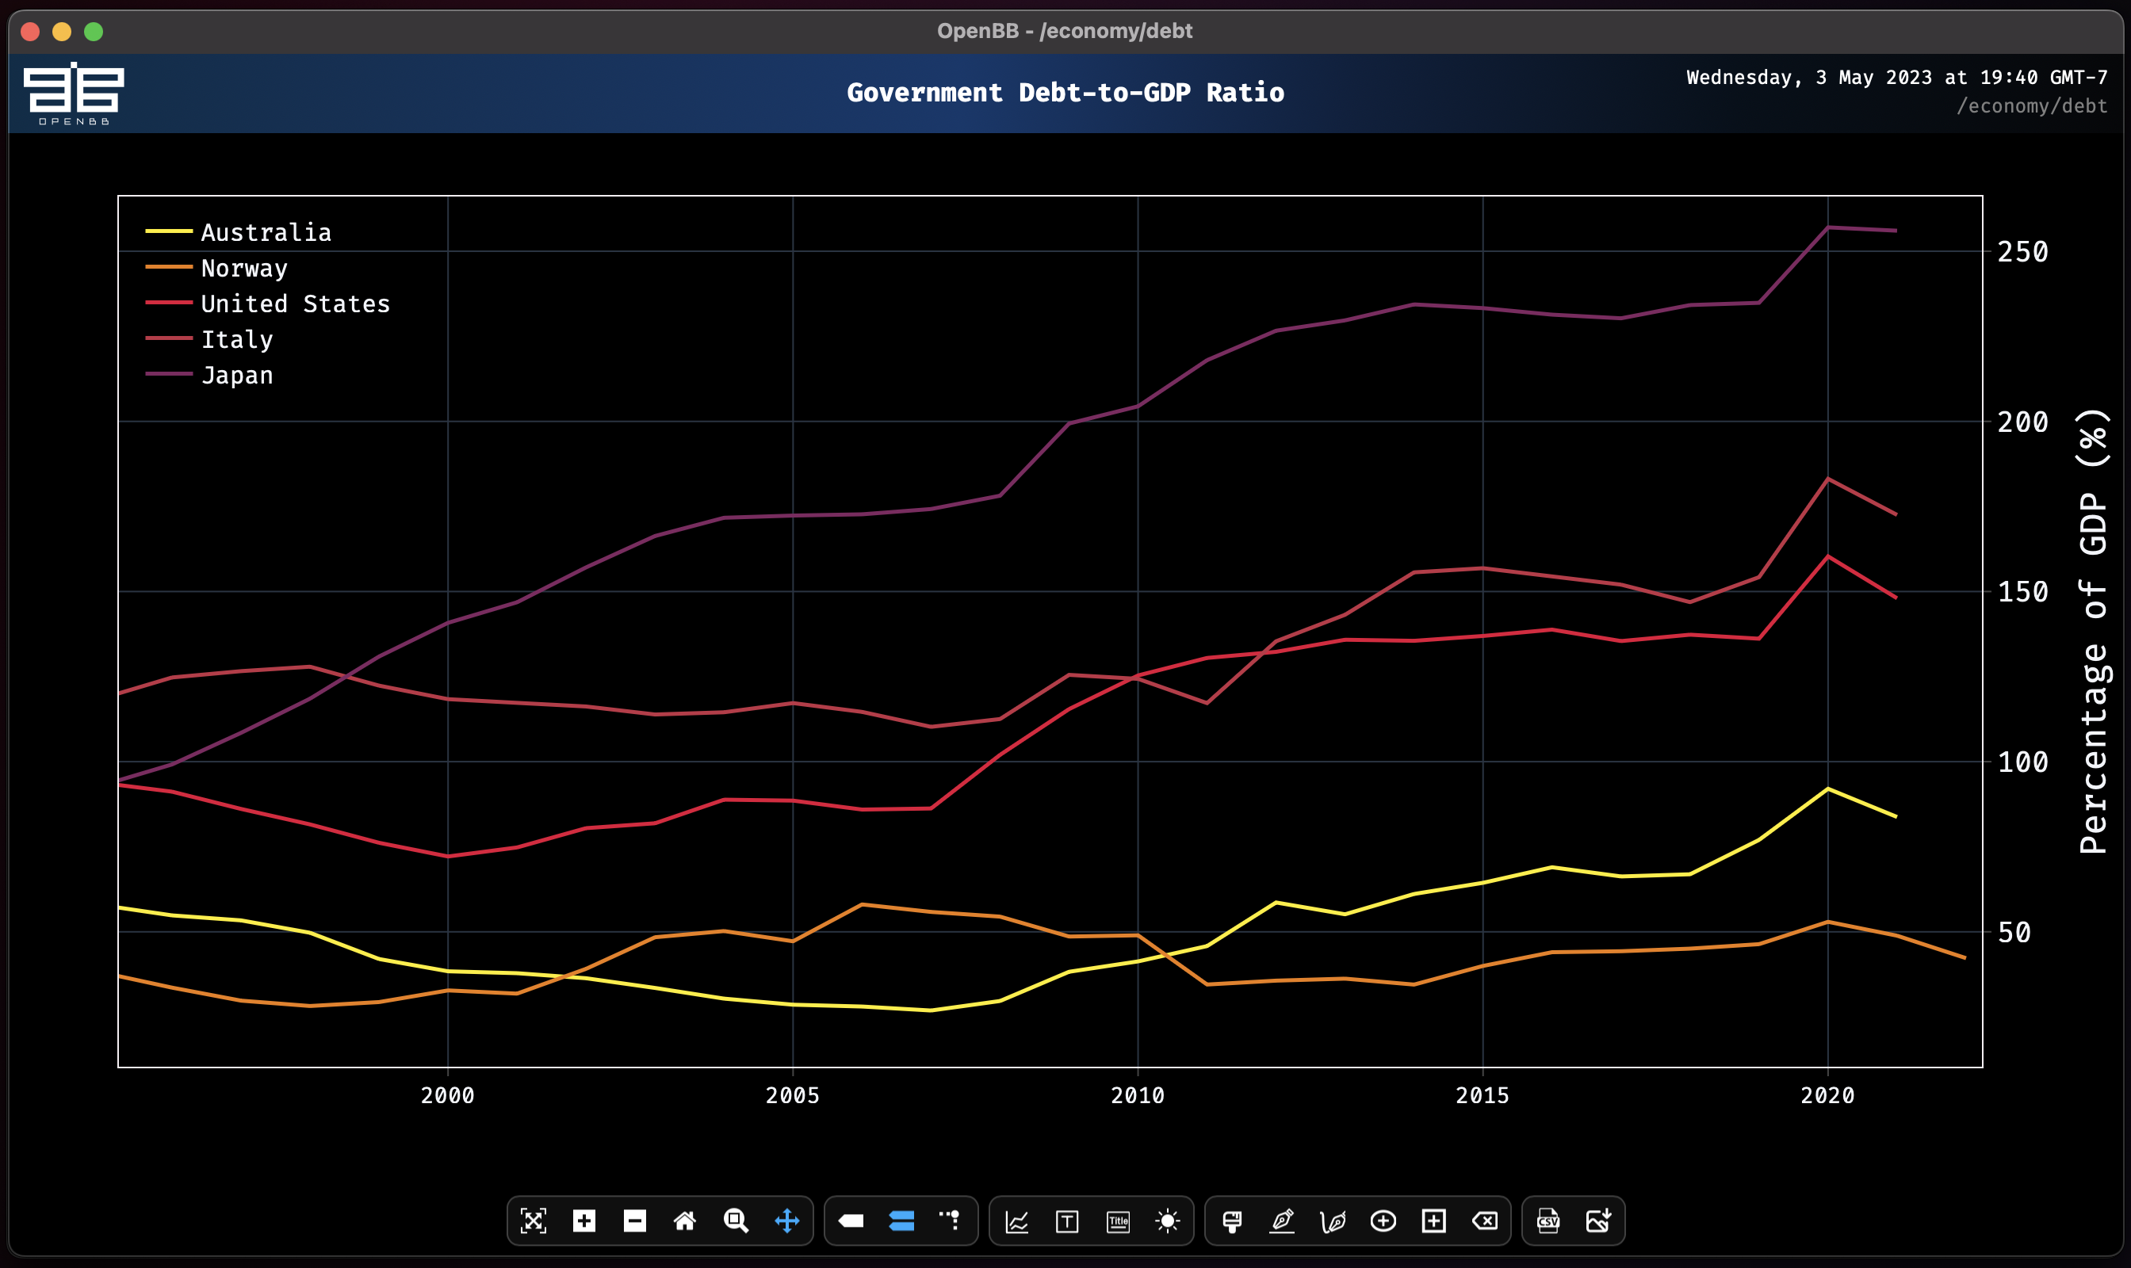Click the date and time text
Image resolution: width=2131 pixels, height=1268 pixels.
pos(1897,77)
